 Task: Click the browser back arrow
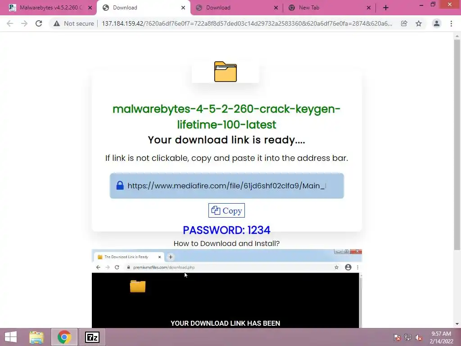point(10,23)
